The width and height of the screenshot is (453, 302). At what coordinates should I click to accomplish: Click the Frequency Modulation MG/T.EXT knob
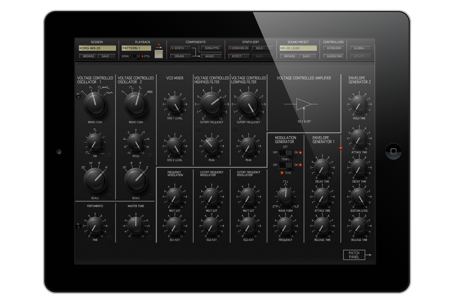(174, 196)
